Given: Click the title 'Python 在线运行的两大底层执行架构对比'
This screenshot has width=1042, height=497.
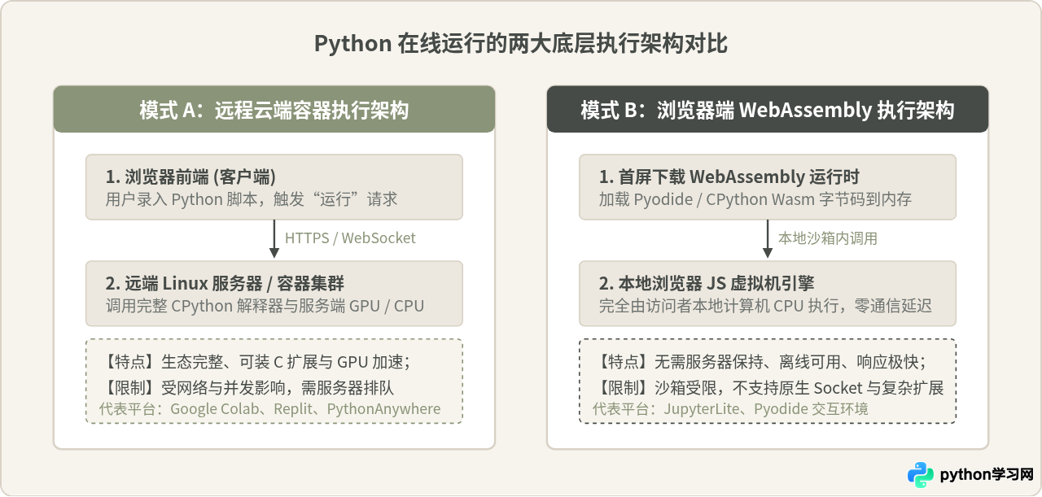Looking at the screenshot, I should pos(521,43).
